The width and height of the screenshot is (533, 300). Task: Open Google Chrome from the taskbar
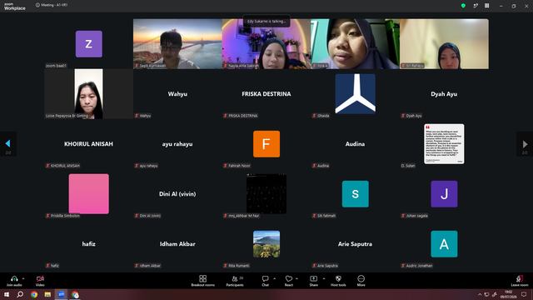point(34,294)
